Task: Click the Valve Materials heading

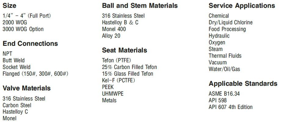Action: (x=27, y=88)
